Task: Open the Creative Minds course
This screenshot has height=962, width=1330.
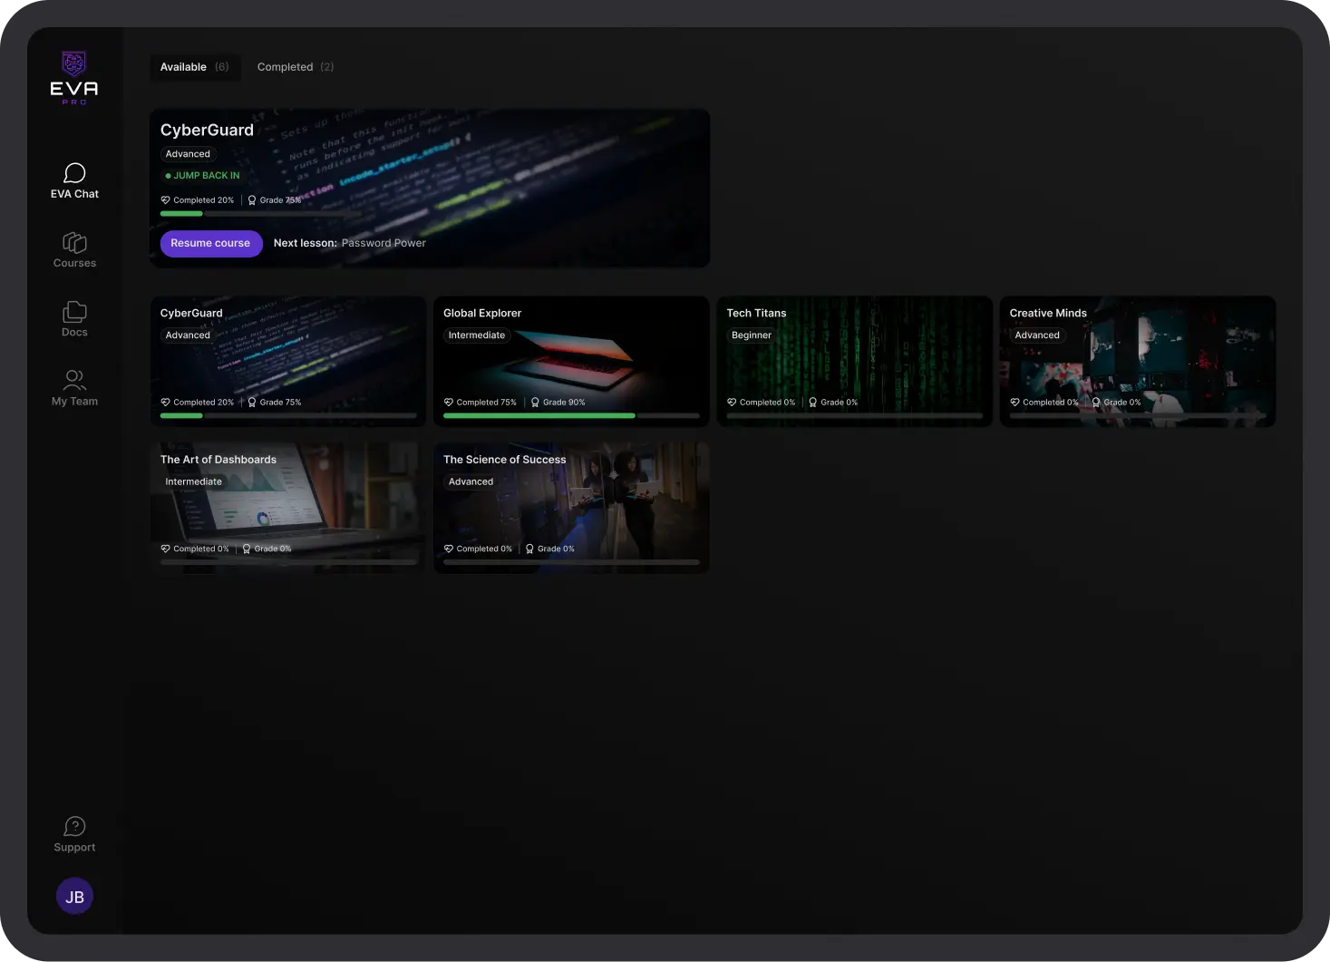Action: pos(1137,361)
